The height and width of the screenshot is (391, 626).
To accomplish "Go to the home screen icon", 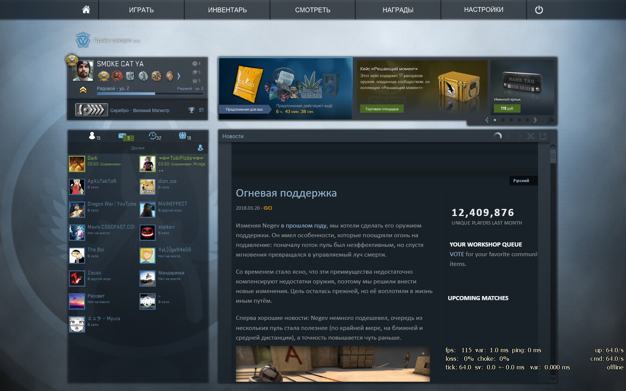I will point(86,10).
